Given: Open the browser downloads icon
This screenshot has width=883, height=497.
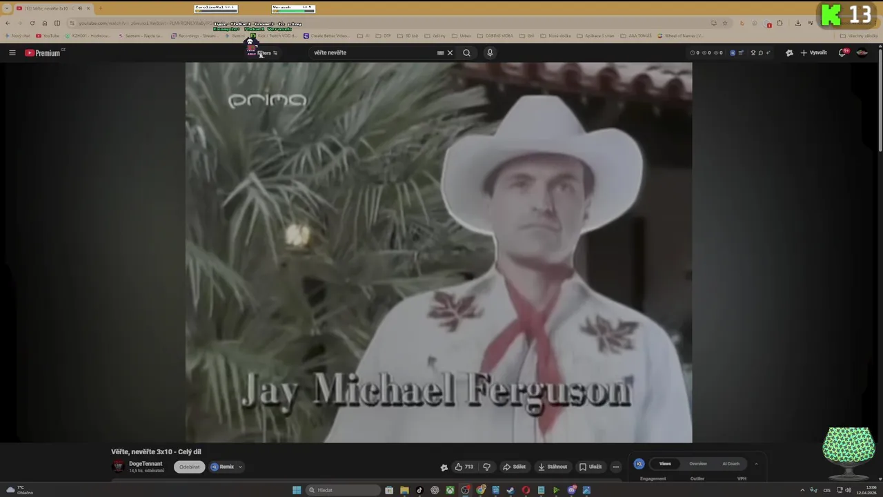Looking at the screenshot, I should pyautogui.click(x=798, y=23).
